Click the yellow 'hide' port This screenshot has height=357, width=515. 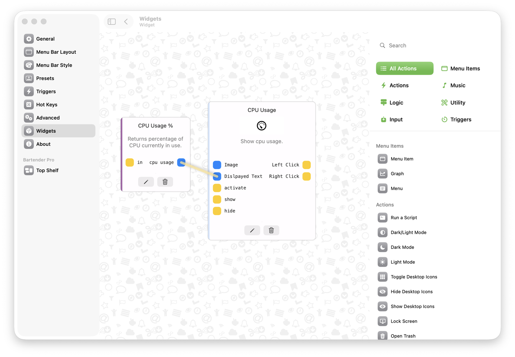(217, 211)
